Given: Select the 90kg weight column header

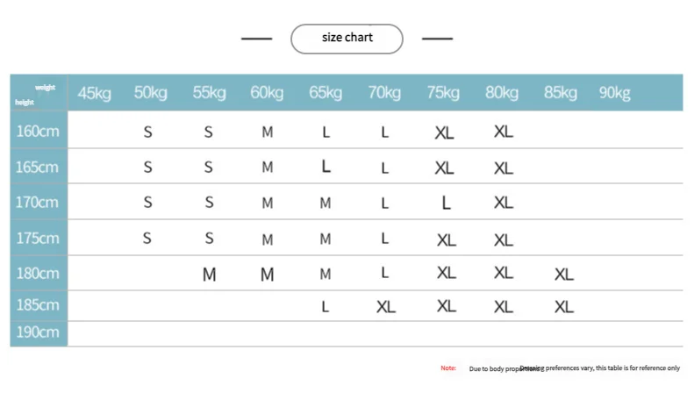Looking at the screenshot, I should (x=614, y=93).
